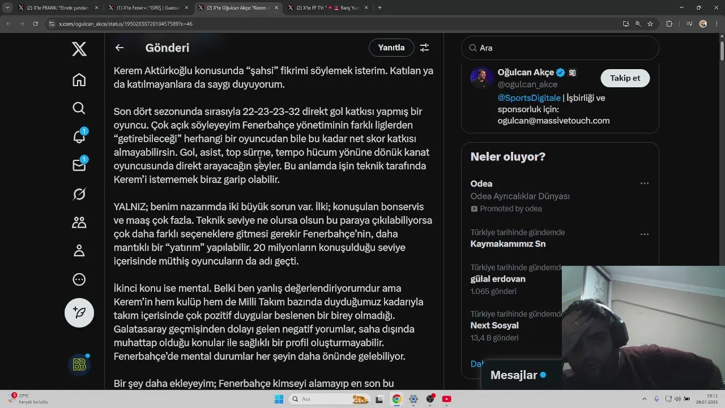725x408 pixels.
Task: Open Oğulcan Akçe profile avatar
Action: pyautogui.click(x=481, y=78)
